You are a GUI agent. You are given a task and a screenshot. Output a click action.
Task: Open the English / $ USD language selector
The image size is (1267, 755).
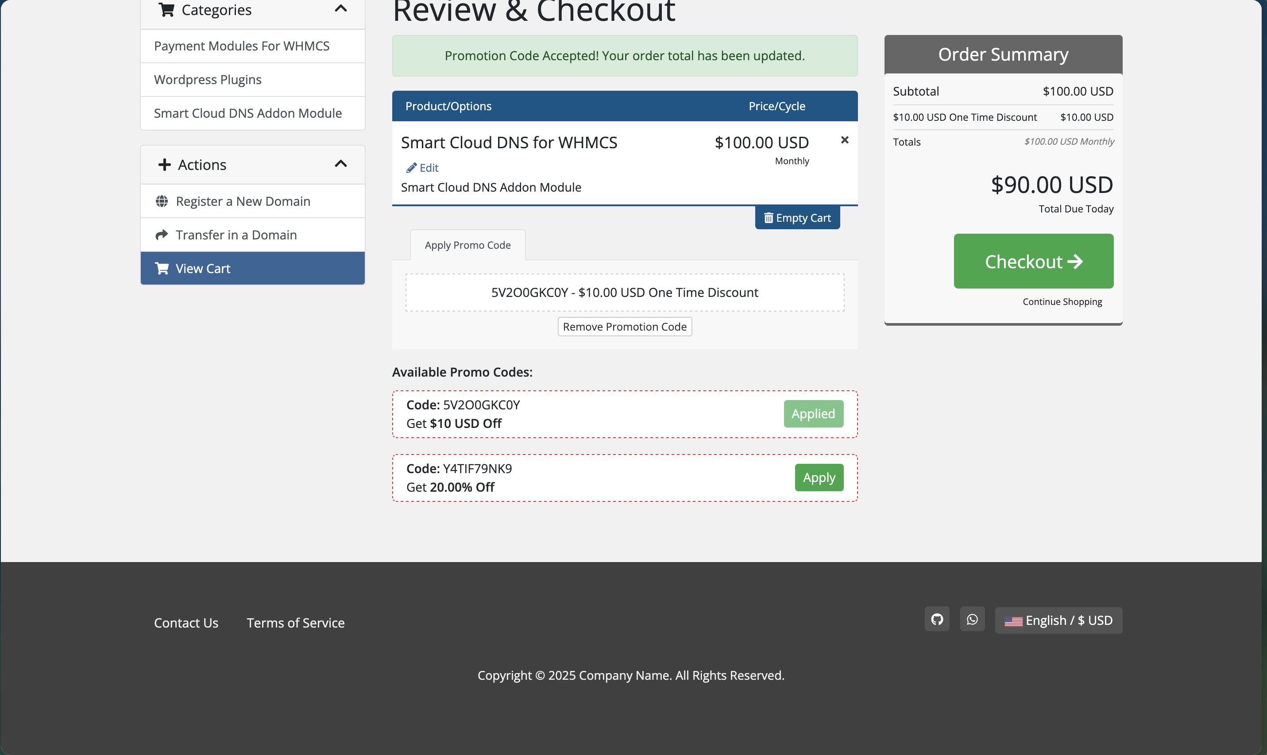pyautogui.click(x=1058, y=621)
